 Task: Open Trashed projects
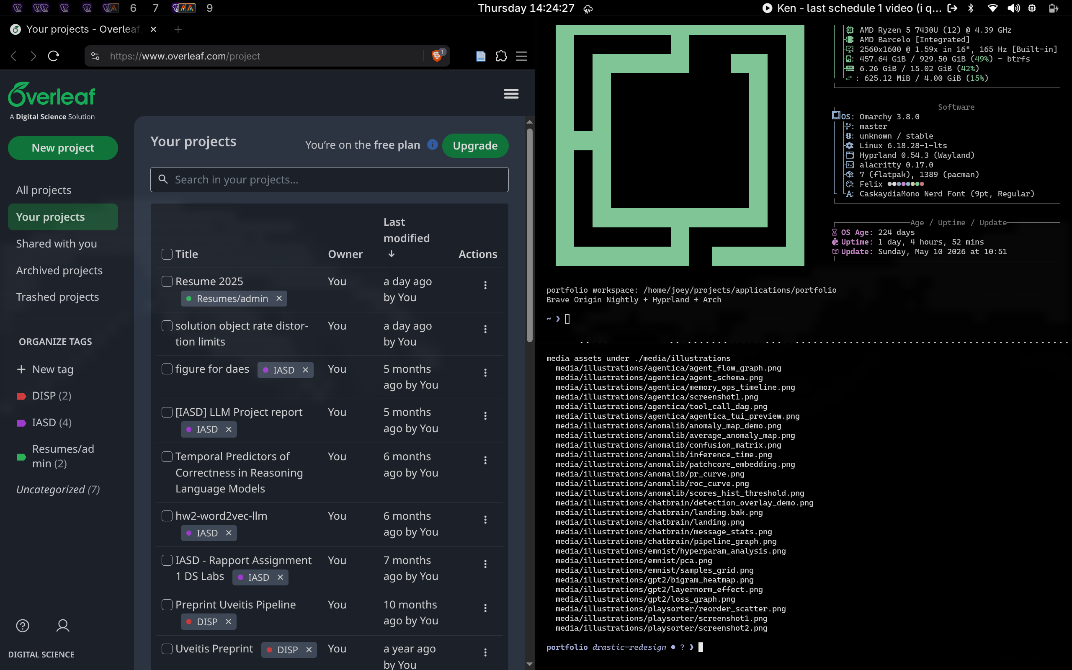[63, 297]
